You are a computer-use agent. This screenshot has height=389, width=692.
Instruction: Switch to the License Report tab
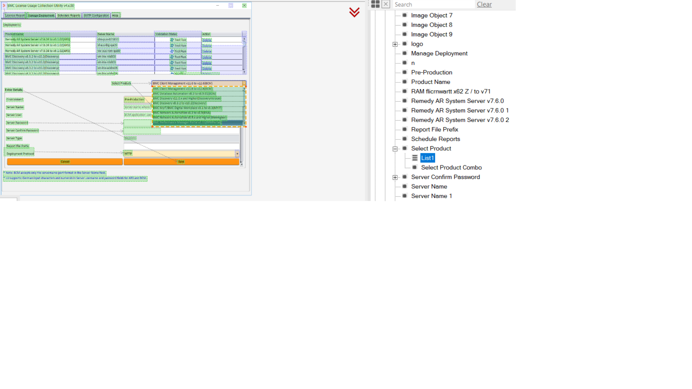[15, 15]
